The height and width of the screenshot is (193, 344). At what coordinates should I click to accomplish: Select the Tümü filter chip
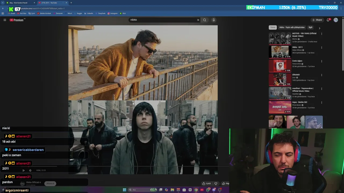(273, 27)
